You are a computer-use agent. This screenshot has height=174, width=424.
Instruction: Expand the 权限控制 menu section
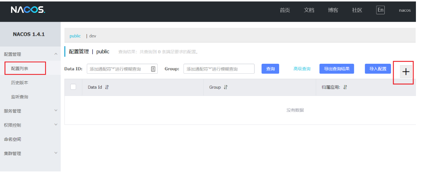coord(56,125)
